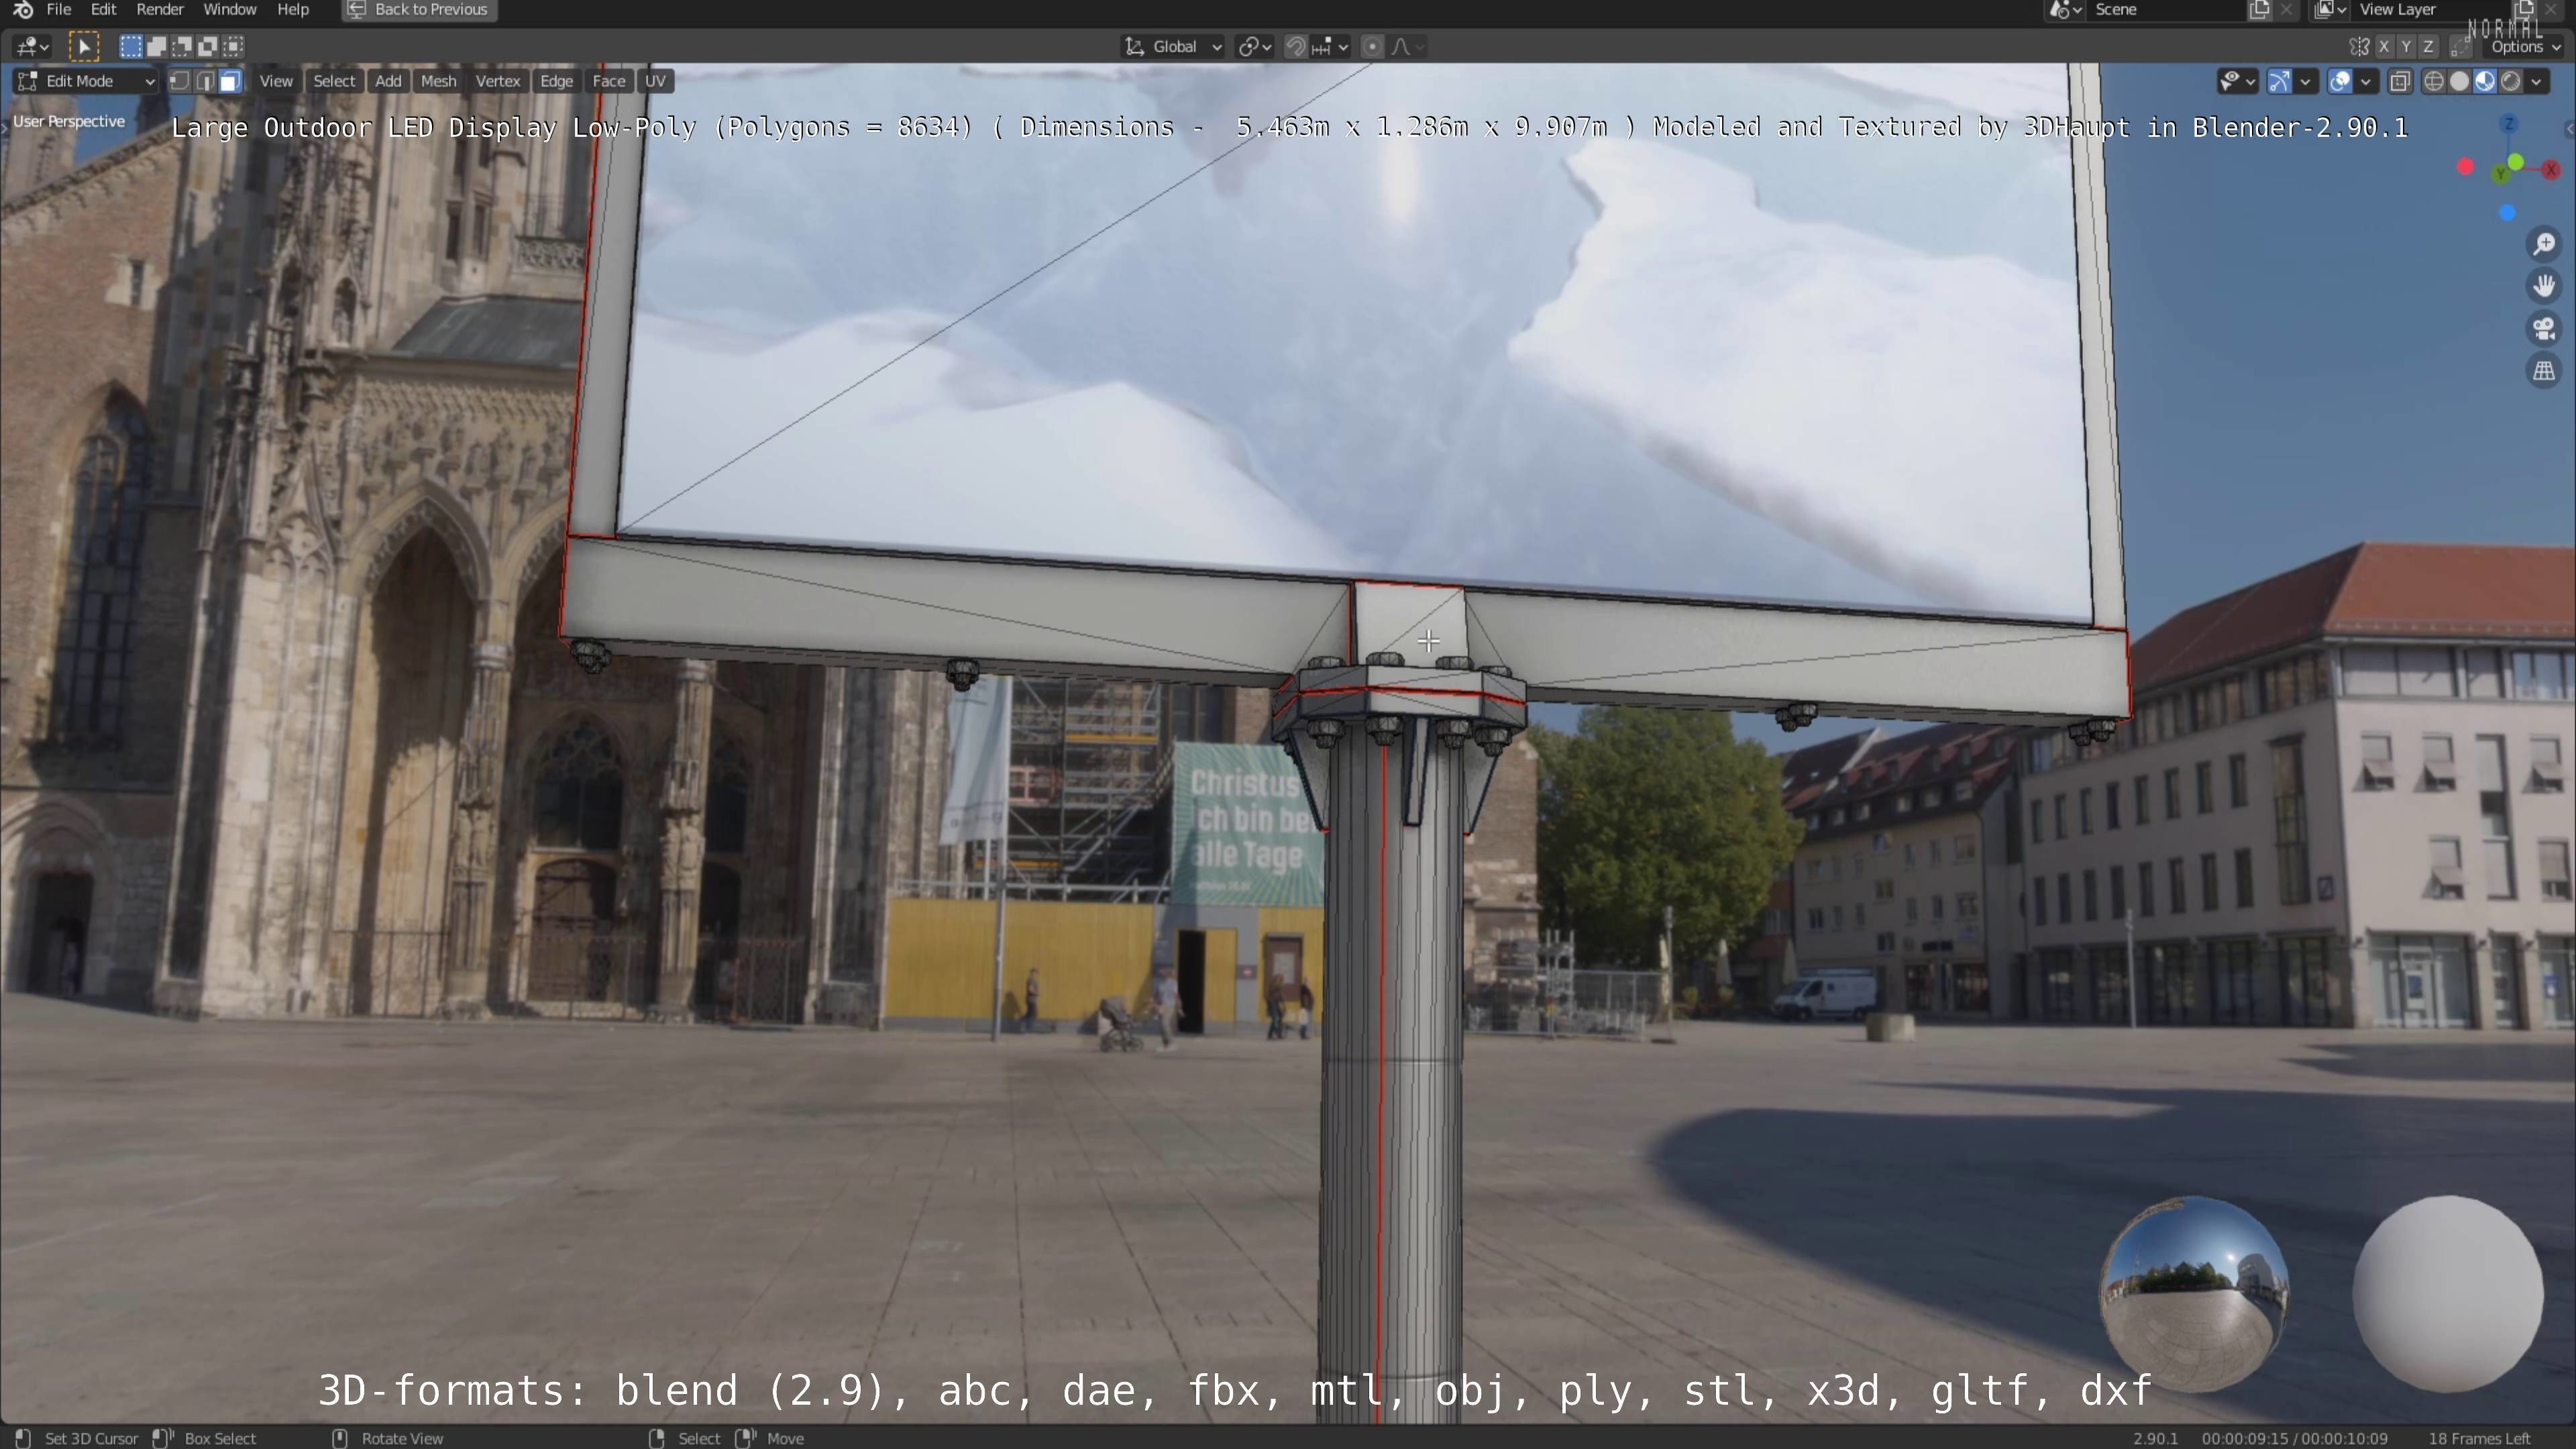Screen dimensions: 2576x1449
Task: Open the Help menu
Action: tap(293, 10)
